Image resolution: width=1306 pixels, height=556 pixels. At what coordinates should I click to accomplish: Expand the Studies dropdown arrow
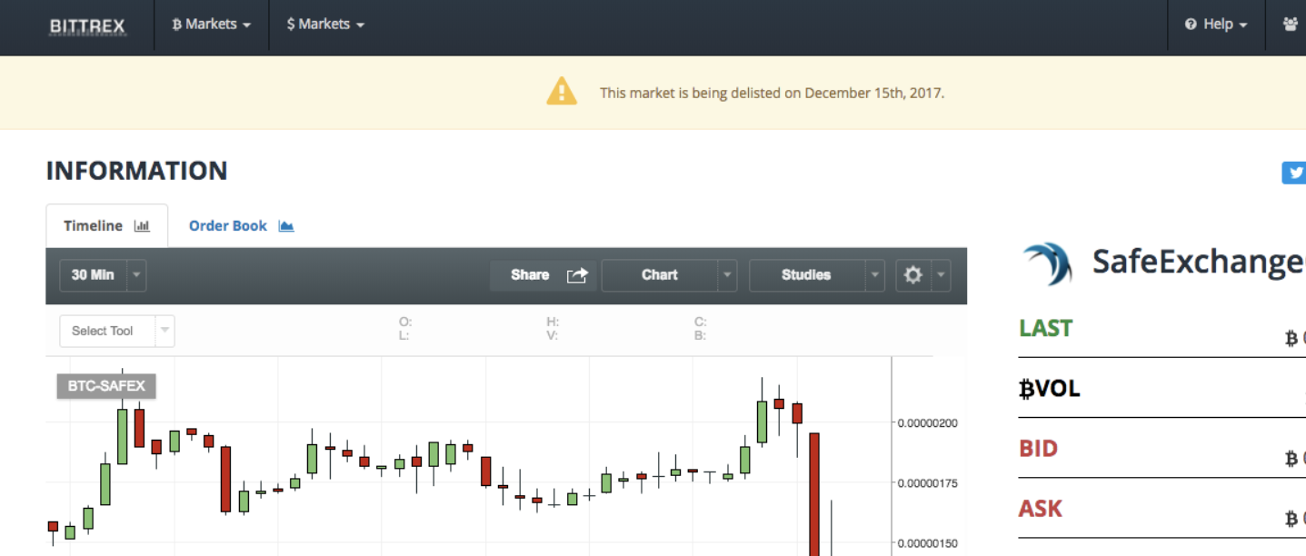coord(875,275)
